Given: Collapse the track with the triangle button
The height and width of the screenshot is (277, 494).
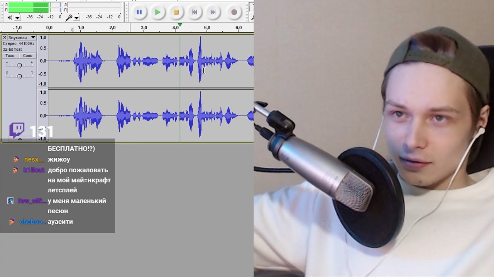Looking at the screenshot, I should [x=20, y=139].
